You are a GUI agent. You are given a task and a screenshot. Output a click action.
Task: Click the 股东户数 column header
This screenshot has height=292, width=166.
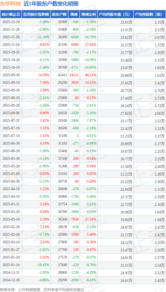click(x=59, y=14)
